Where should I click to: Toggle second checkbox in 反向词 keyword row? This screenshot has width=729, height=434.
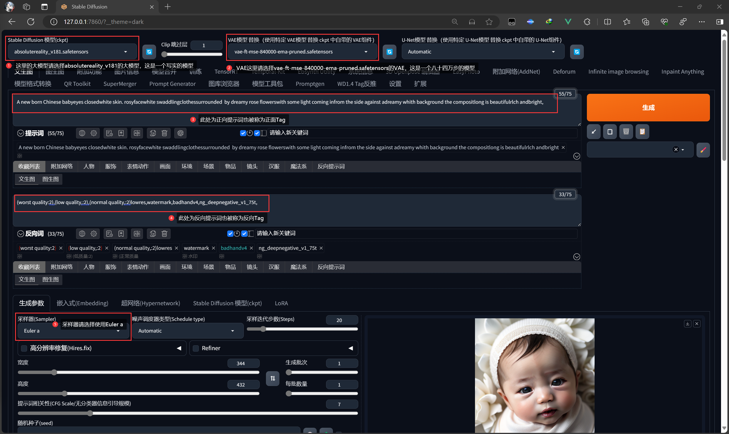244,234
